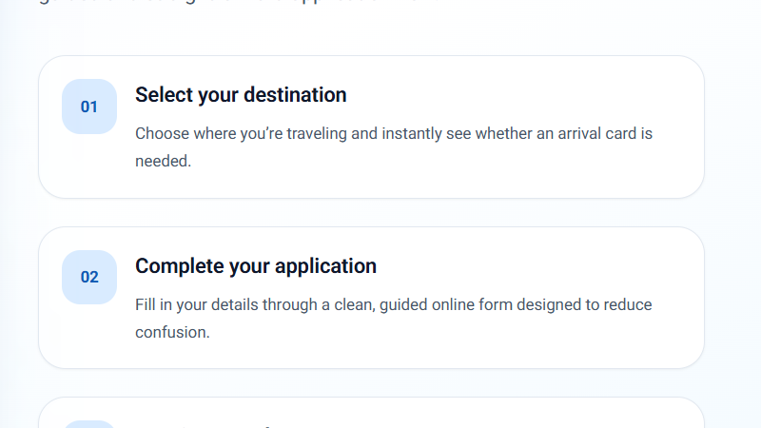Screen dimensions: 761x428
Task: Click the word "instantly" in step one description
Action: point(412,133)
